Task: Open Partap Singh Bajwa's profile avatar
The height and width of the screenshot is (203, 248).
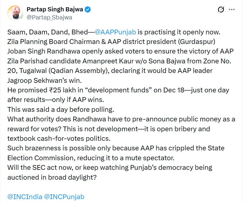Action: (15, 13)
